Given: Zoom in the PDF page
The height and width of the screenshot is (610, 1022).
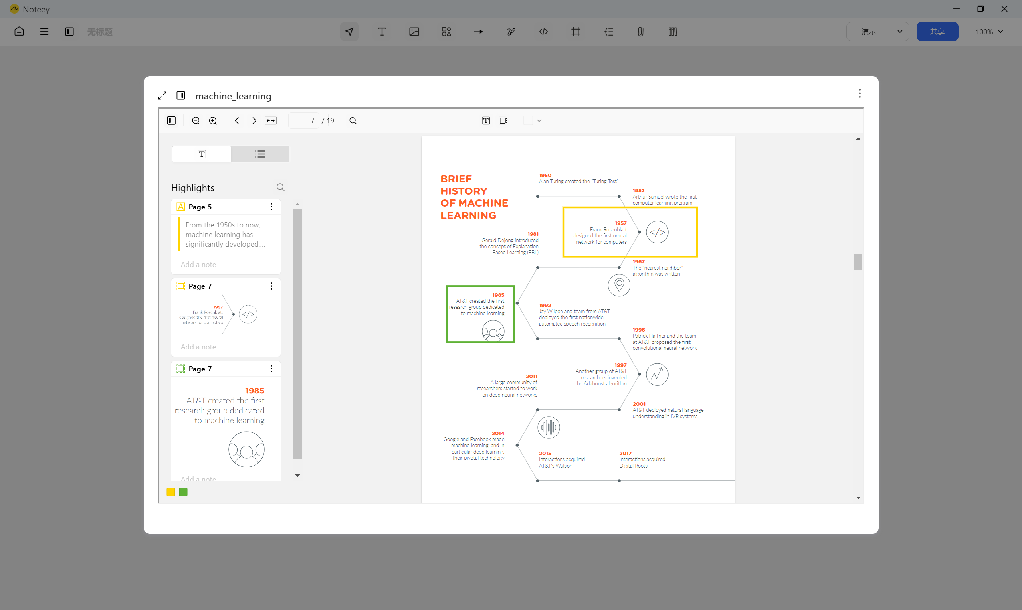Looking at the screenshot, I should pyautogui.click(x=213, y=120).
